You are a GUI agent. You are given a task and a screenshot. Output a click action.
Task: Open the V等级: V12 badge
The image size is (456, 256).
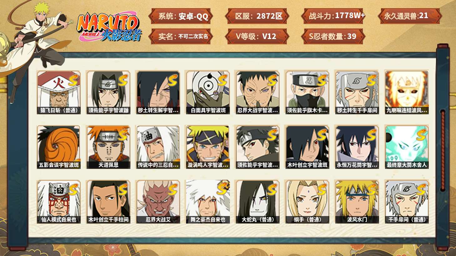tap(257, 37)
